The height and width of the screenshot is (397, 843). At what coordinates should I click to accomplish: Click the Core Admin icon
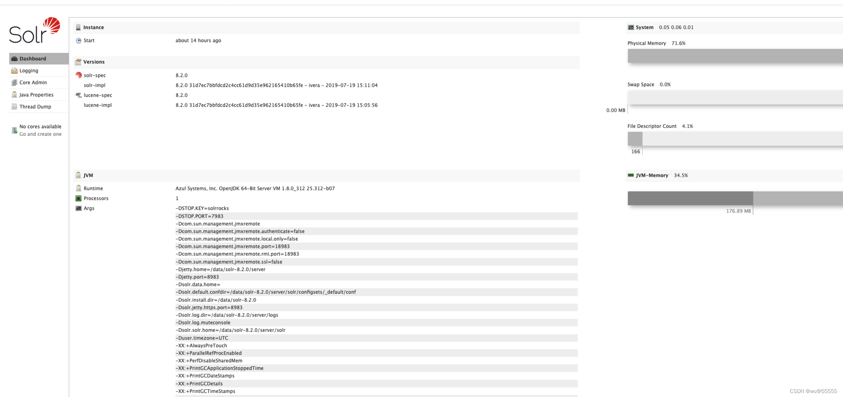pos(14,83)
